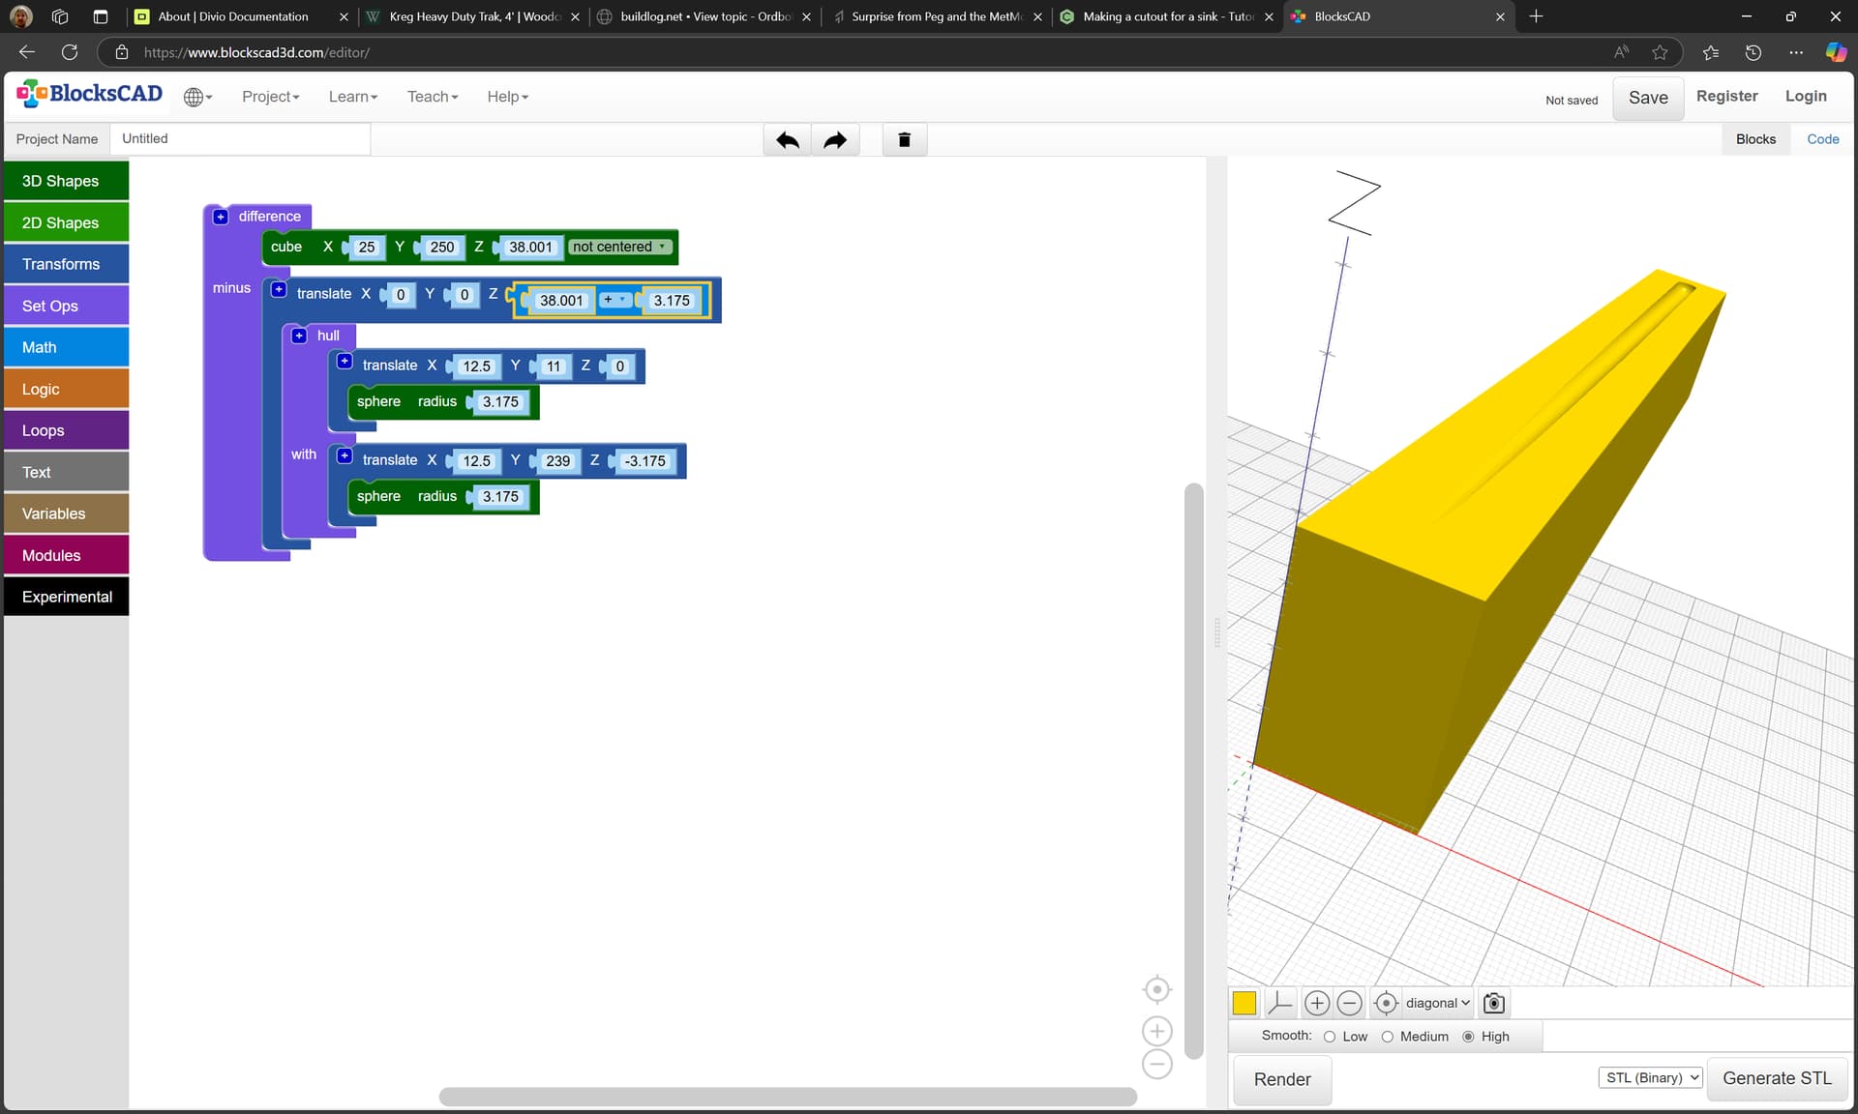This screenshot has height=1114, width=1858.
Task: Switch to the Code tab
Action: tap(1823, 139)
